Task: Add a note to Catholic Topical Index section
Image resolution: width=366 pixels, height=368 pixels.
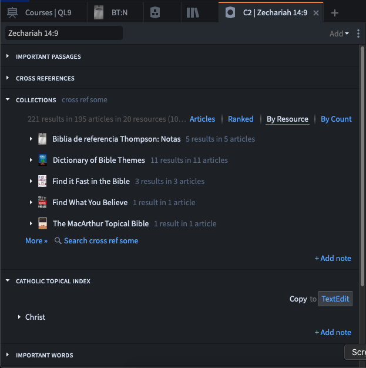Action: pyautogui.click(x=333, y=332)
